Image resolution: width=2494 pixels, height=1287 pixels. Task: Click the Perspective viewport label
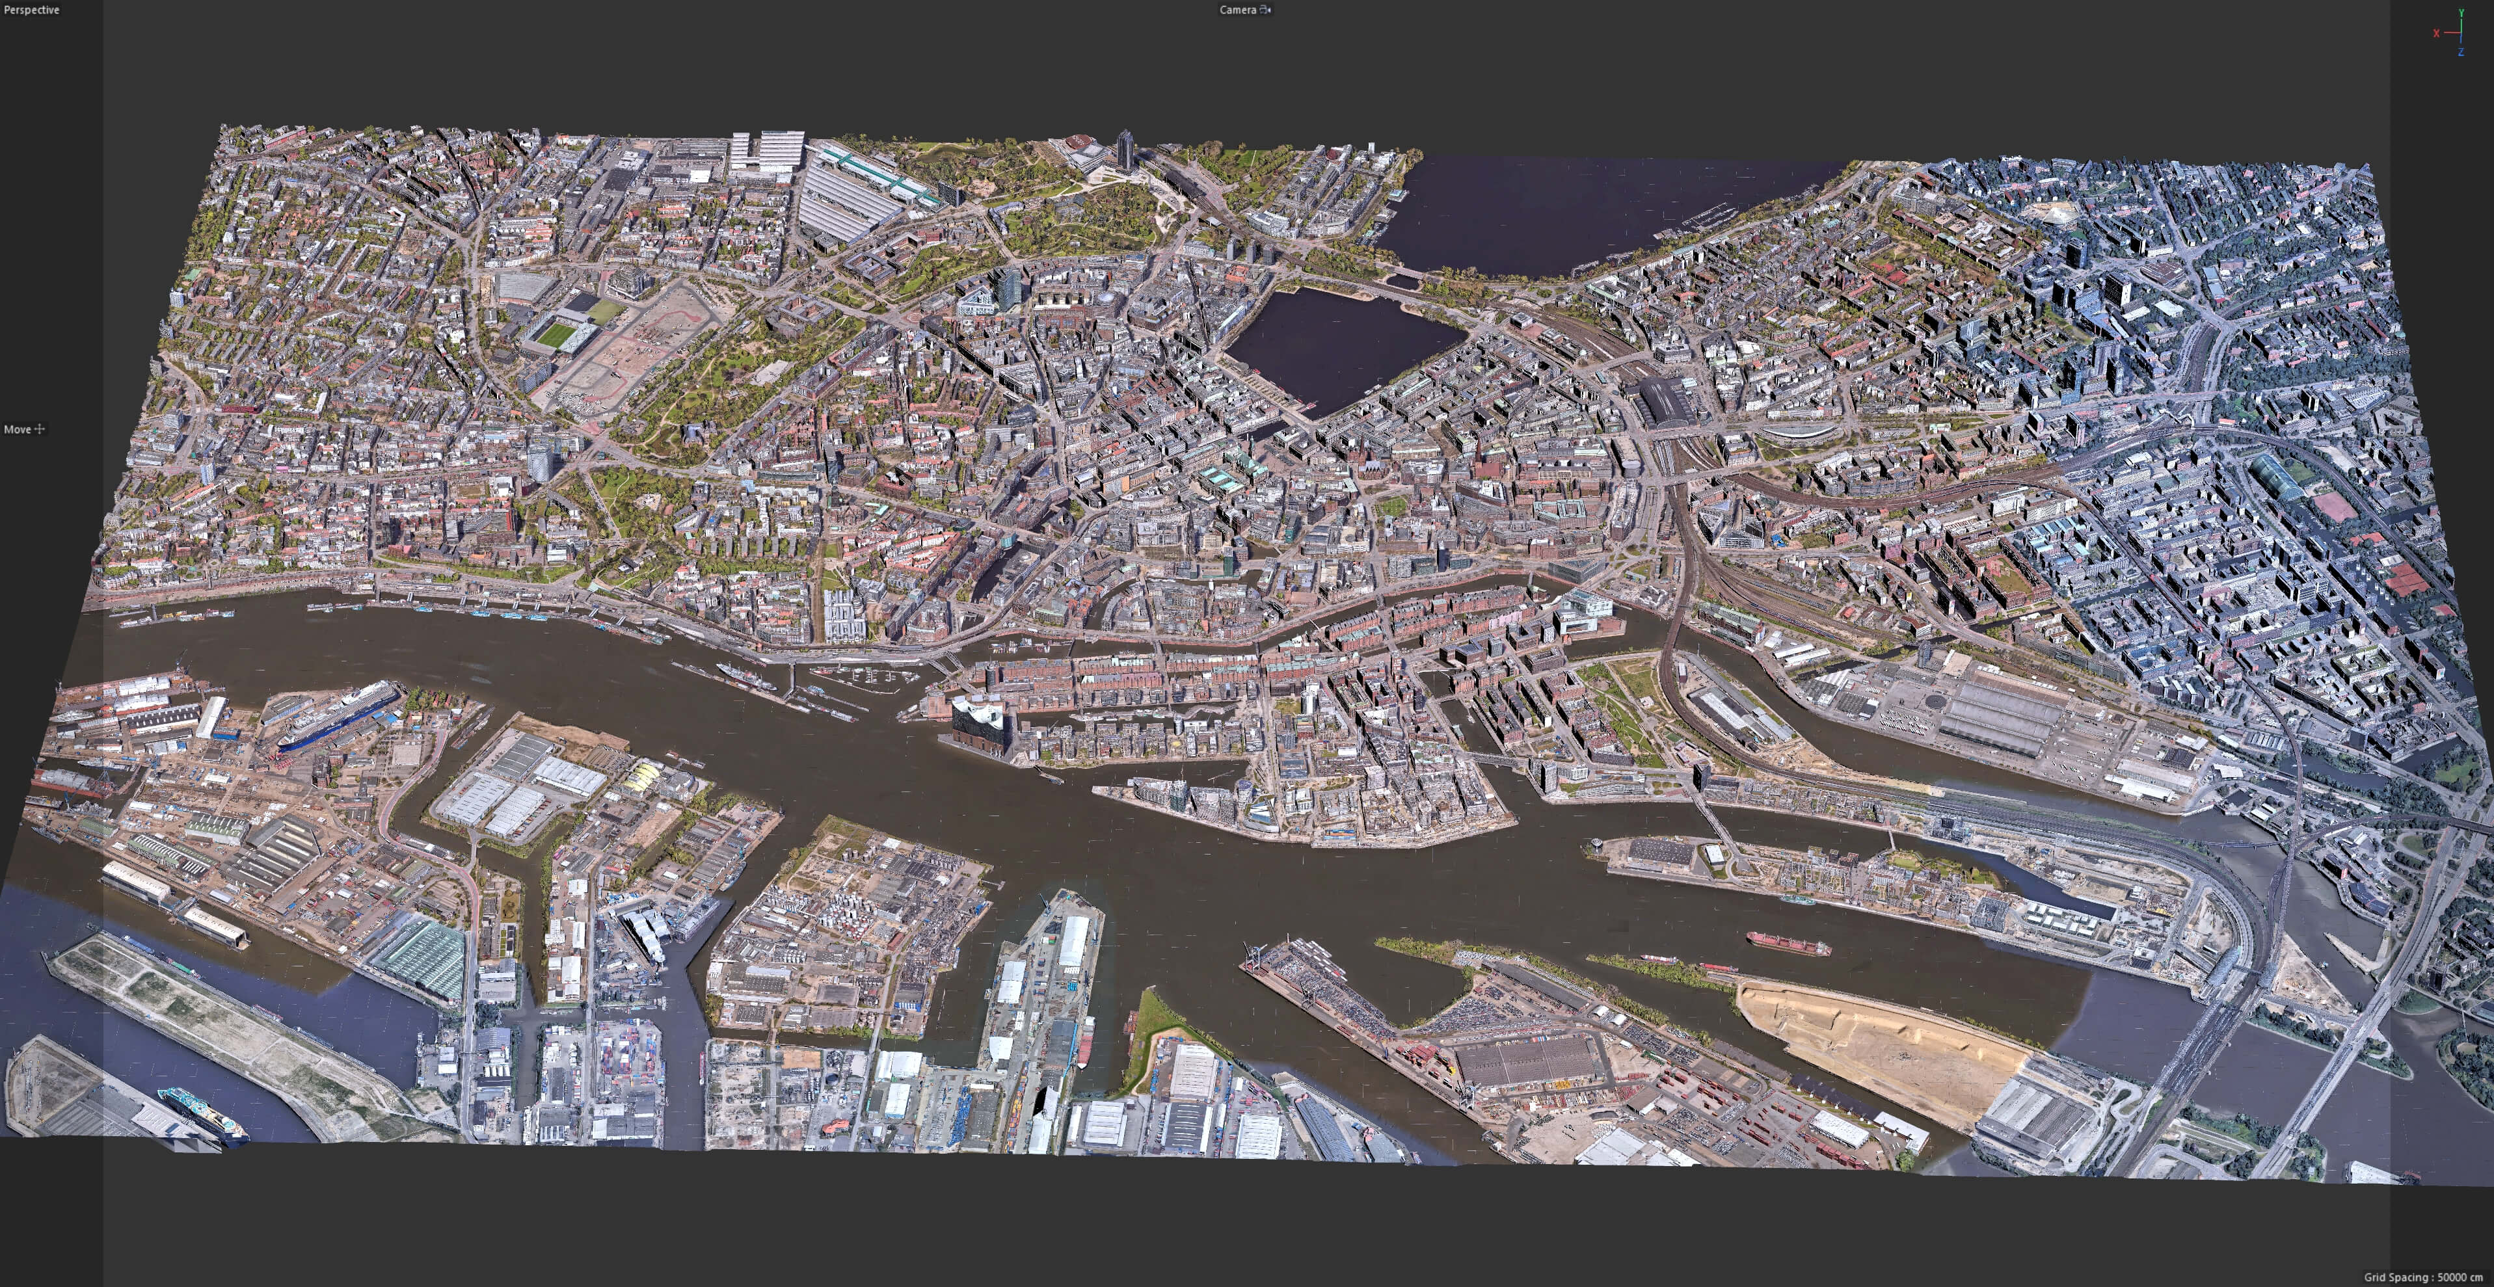(32, 10)
